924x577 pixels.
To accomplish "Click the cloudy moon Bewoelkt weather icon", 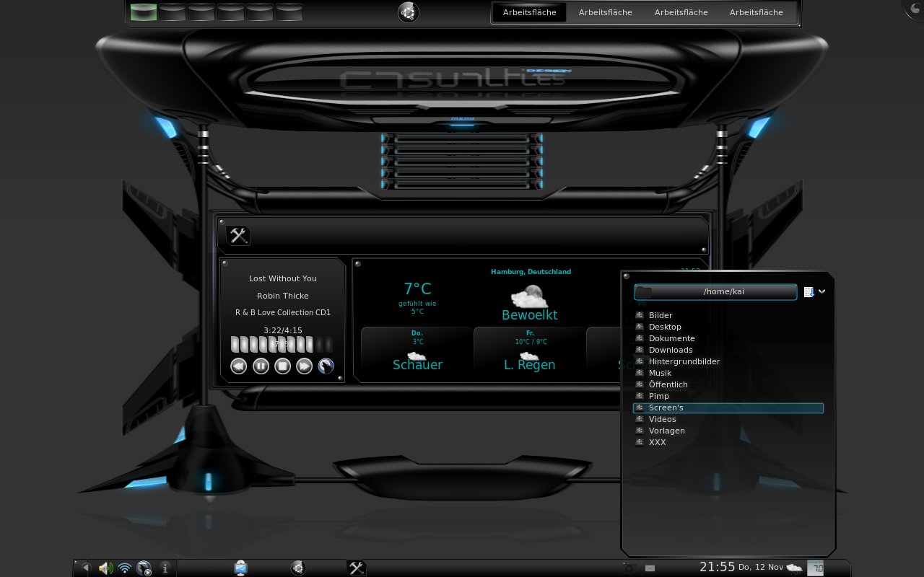I will pyautogui.click(x=529, y=296).
